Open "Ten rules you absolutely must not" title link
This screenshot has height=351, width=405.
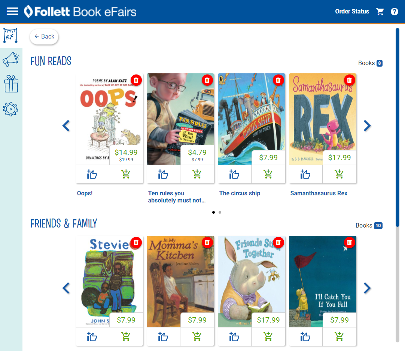click(177, 196)
